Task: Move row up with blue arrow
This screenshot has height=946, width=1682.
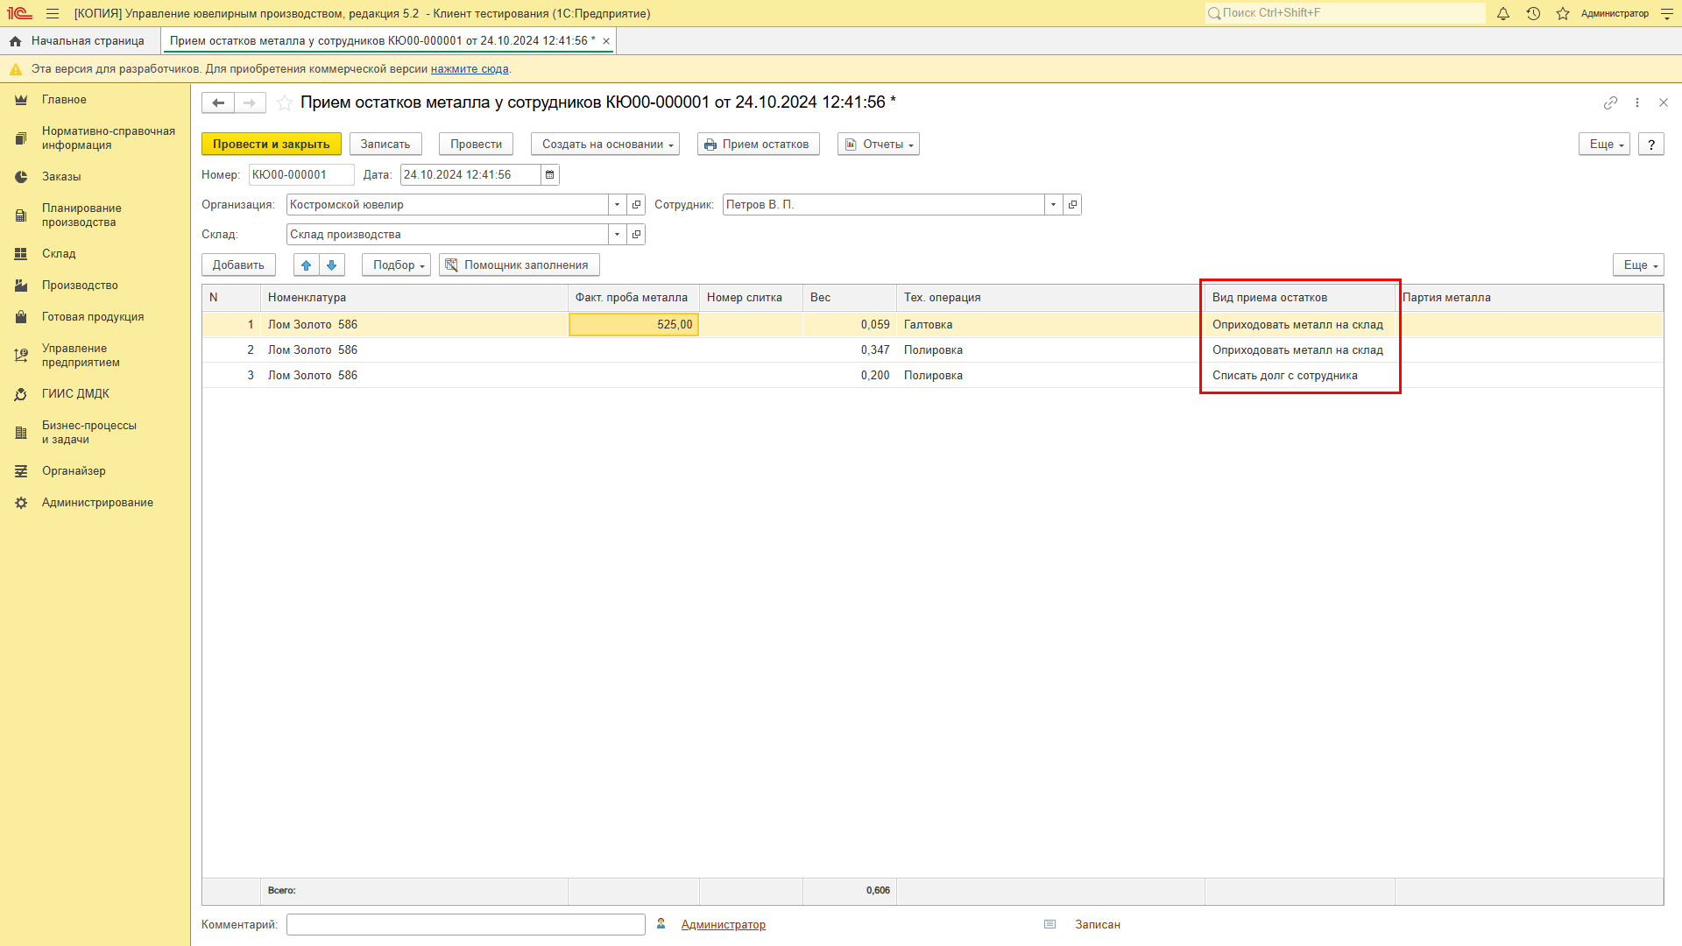Action: [306, 265]
